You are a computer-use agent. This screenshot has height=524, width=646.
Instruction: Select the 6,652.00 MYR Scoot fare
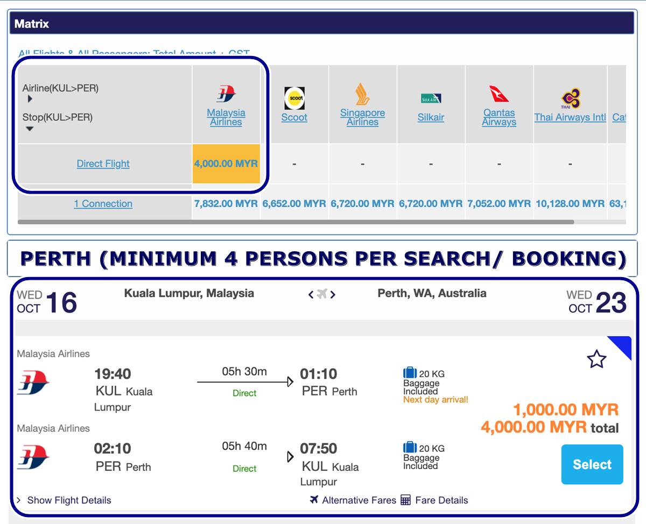point(294,203)
